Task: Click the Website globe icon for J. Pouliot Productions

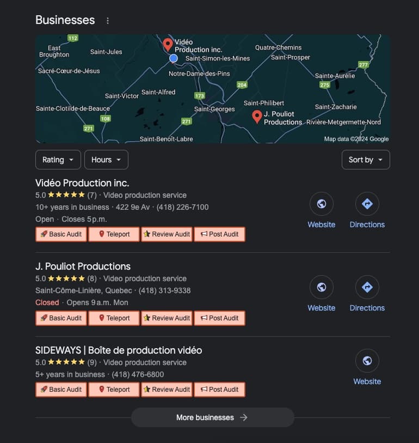Action: [322, 287]
